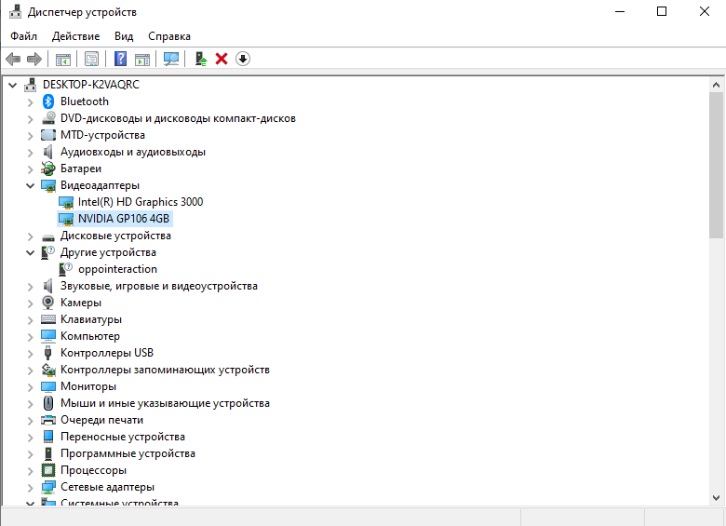Click the blue Help question-mark icon
Screen dimensions: 726x526
point(120,59)
